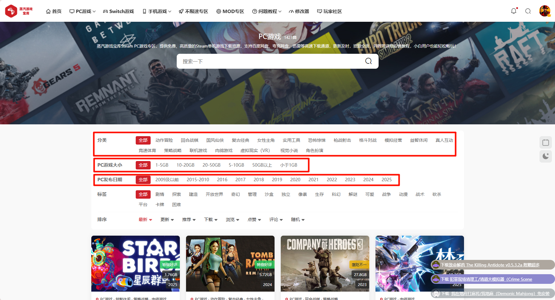555x300 pixels.
Task: Go to 首页 home menu item
Action: tap(54, 11)
